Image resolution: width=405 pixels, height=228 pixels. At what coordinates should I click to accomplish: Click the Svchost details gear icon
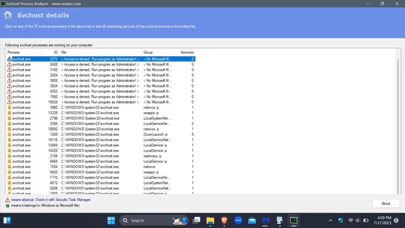[x=8, y=15]
